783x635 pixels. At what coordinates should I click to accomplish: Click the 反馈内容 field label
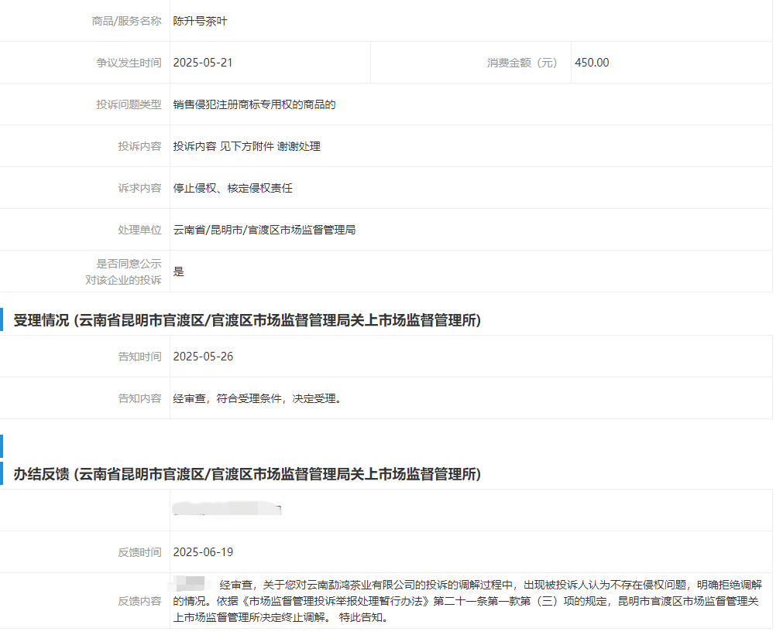point(139,601)
